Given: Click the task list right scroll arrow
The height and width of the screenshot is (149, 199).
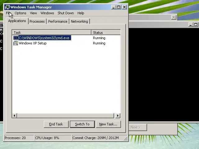Looking at the screenshot, I should coord(118,115).
